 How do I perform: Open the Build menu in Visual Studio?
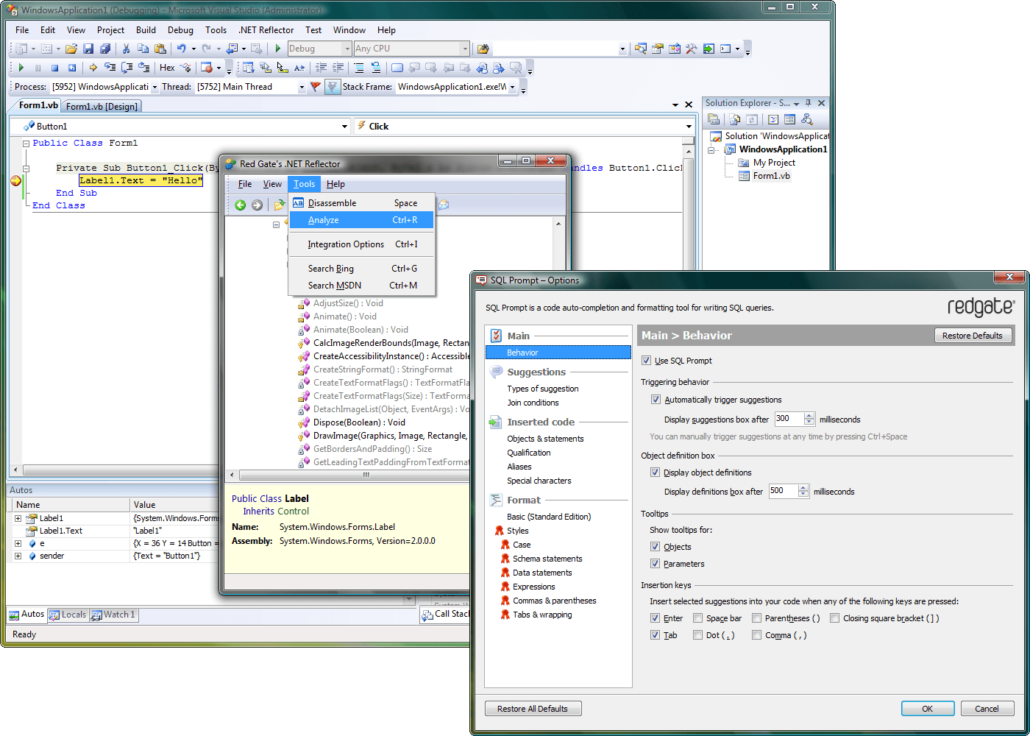pos(146,30)
